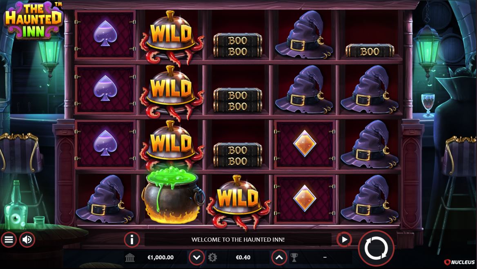The width and height of the screenshot is (477, 269).
Task: Click the single BOO book symbol
Action: [370, 51]
